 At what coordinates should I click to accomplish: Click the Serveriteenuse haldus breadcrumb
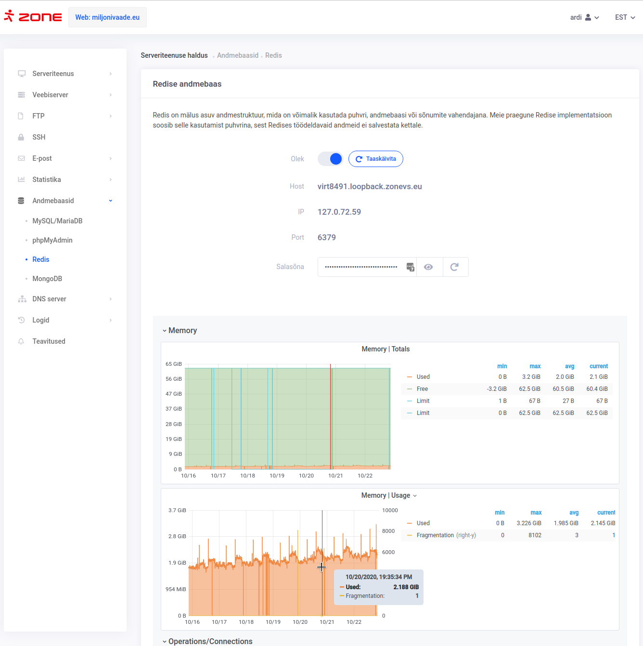(174, 55)
